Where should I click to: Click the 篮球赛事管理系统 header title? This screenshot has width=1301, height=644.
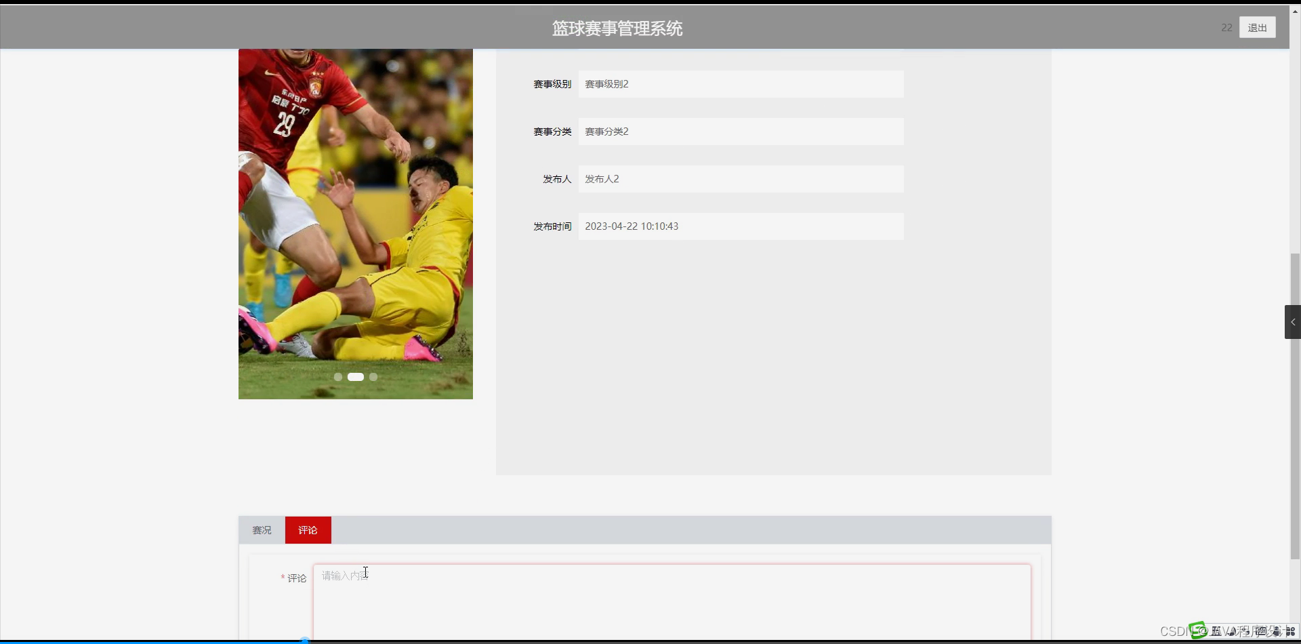pyautogui.click(x=617, y=28)
